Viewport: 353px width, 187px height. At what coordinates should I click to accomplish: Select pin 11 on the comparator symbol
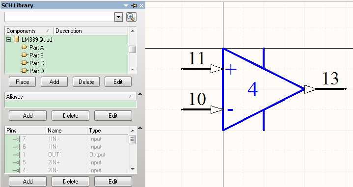(202, 69)
